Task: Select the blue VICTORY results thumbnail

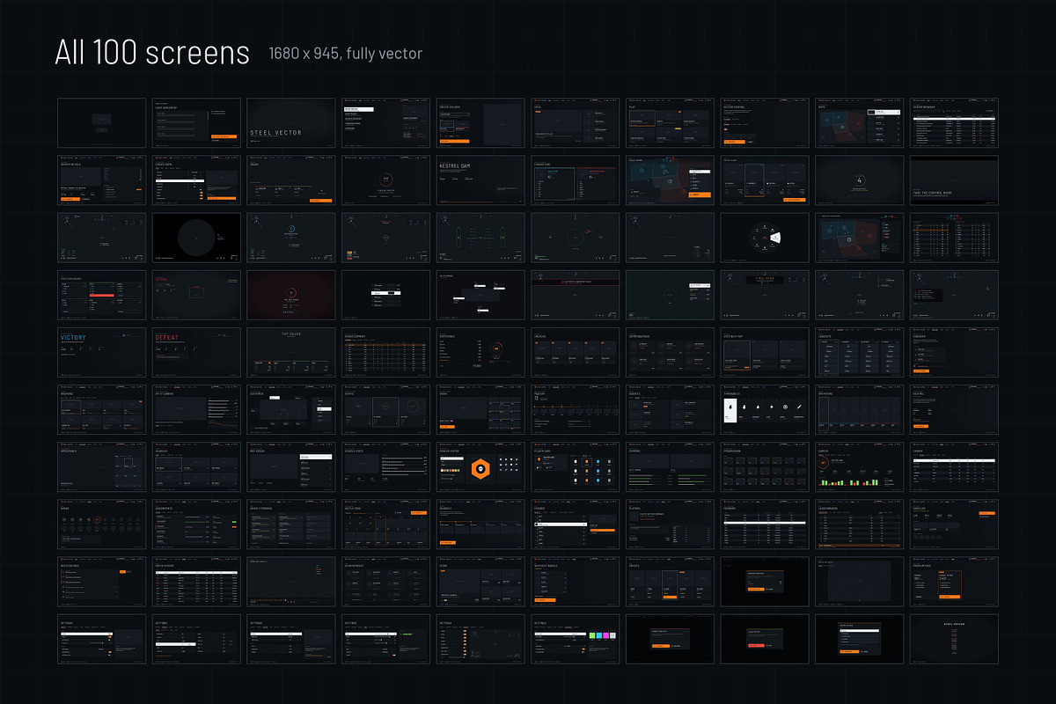Action: pyautogui.click(x=101, y=352)
